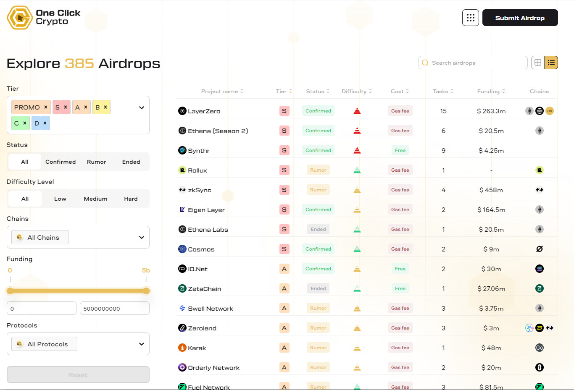The width and height of the screenshot is (574, 390).
Task: Open the Karak airdrop entry
Action: click(x=197, y=348)
